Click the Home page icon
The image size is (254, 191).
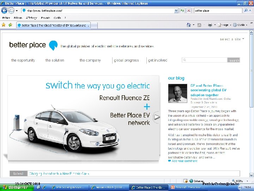[189, 25]
